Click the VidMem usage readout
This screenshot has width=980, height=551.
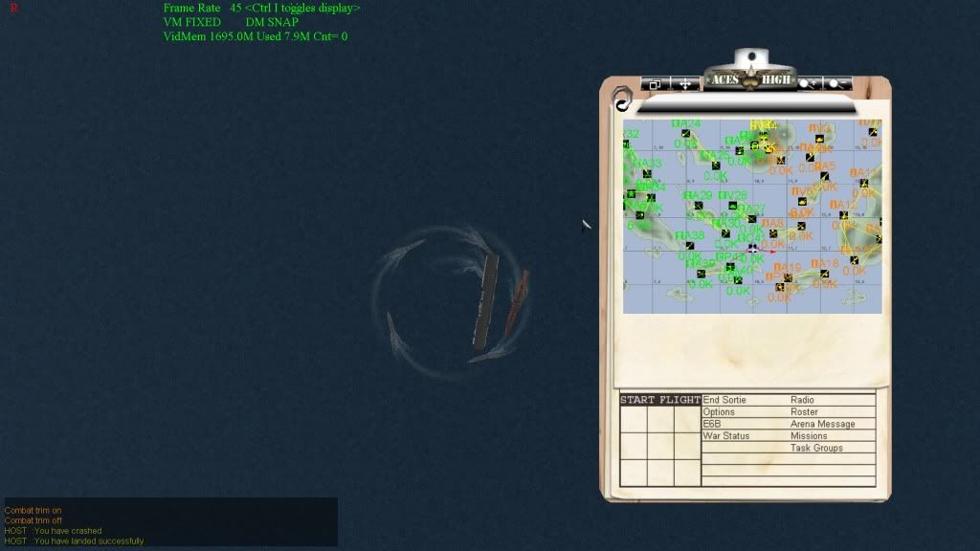[255, 36]
